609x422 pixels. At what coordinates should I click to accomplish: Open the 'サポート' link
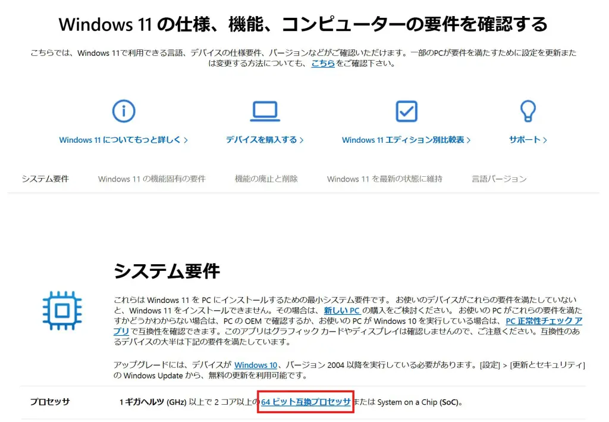528,140
